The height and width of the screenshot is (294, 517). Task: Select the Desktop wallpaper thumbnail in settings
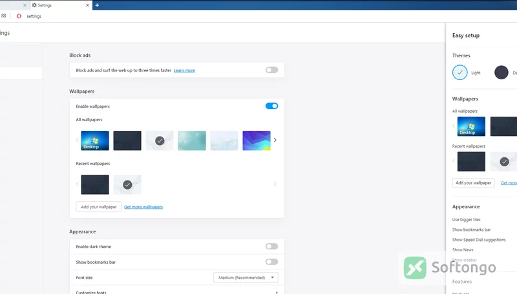click(x=95, y=141)
